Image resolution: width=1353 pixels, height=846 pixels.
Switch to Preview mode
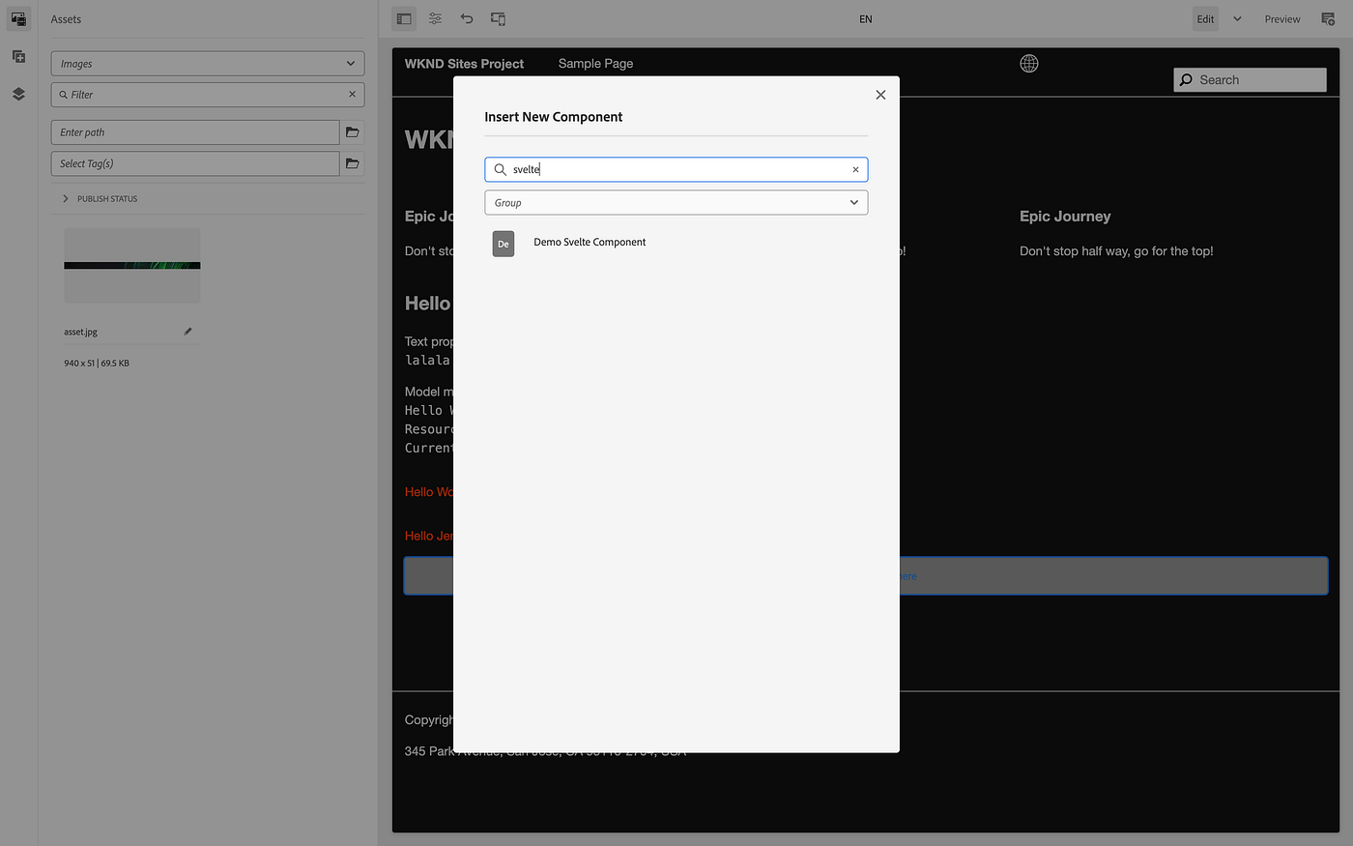click(1282, 18)
